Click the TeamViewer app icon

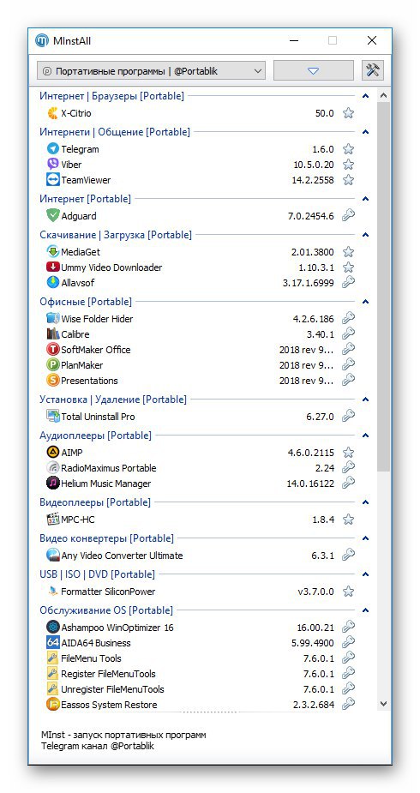52,180
